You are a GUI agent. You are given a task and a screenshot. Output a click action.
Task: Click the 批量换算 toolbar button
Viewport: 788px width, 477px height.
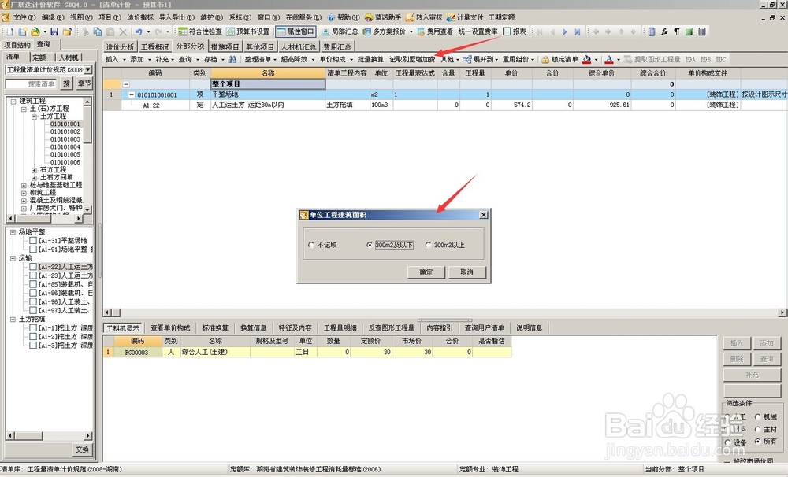(370, 59)
